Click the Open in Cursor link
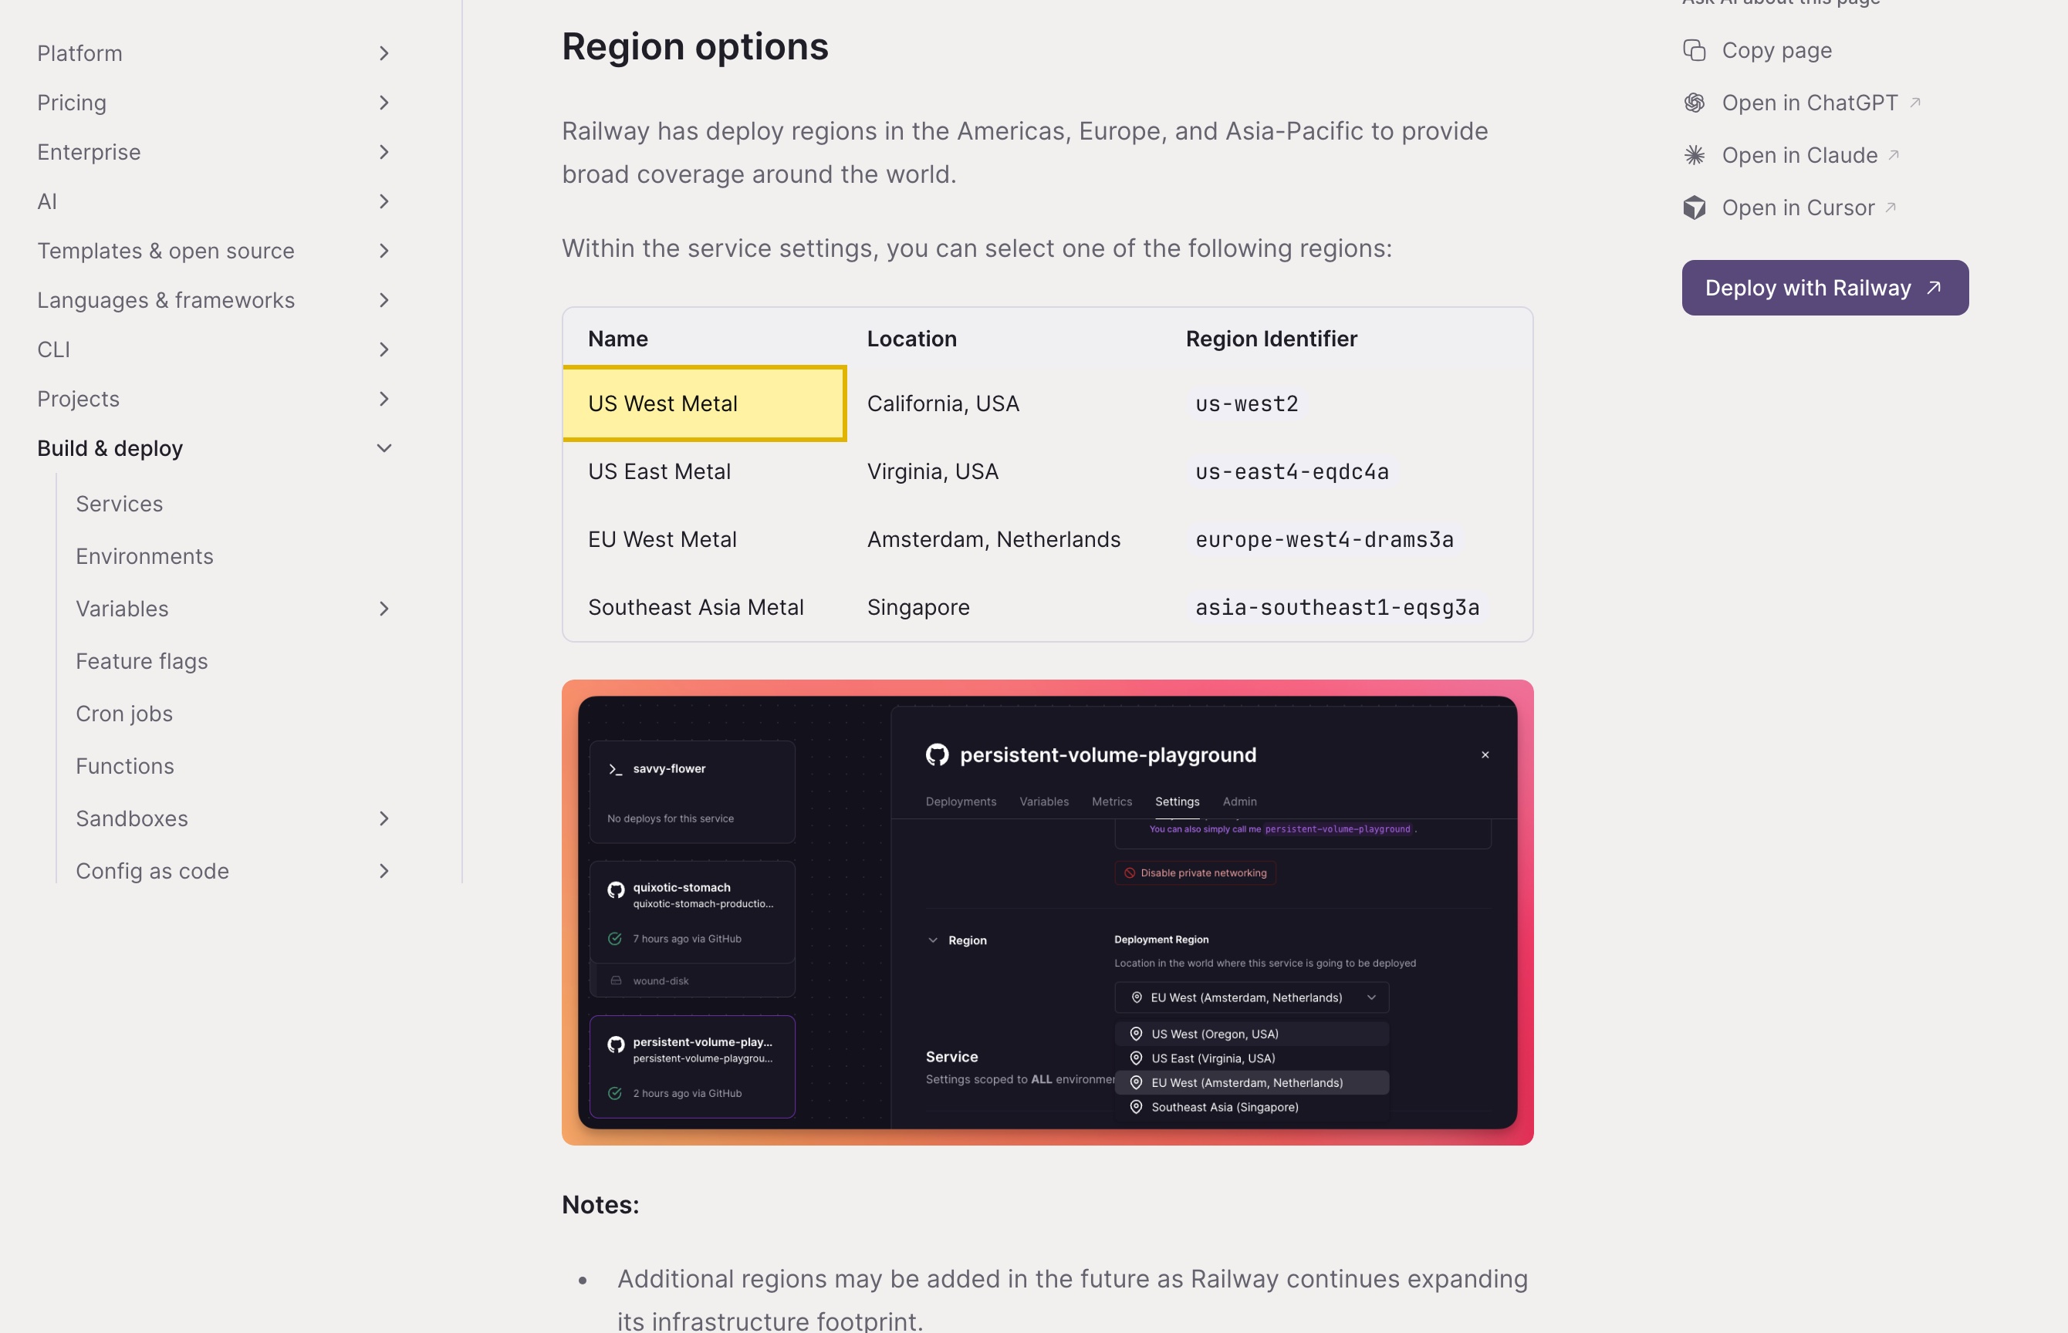 coord(1799,208)
